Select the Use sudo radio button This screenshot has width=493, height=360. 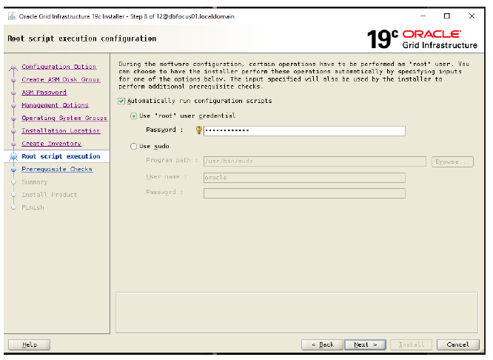point(134,147)
